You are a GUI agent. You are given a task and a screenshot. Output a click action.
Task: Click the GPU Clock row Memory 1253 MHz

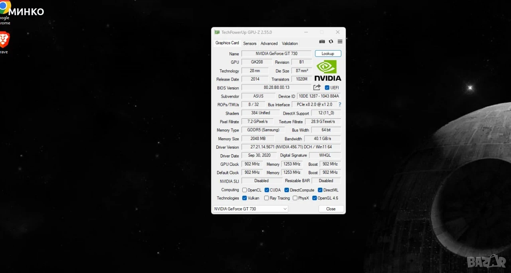292,164
